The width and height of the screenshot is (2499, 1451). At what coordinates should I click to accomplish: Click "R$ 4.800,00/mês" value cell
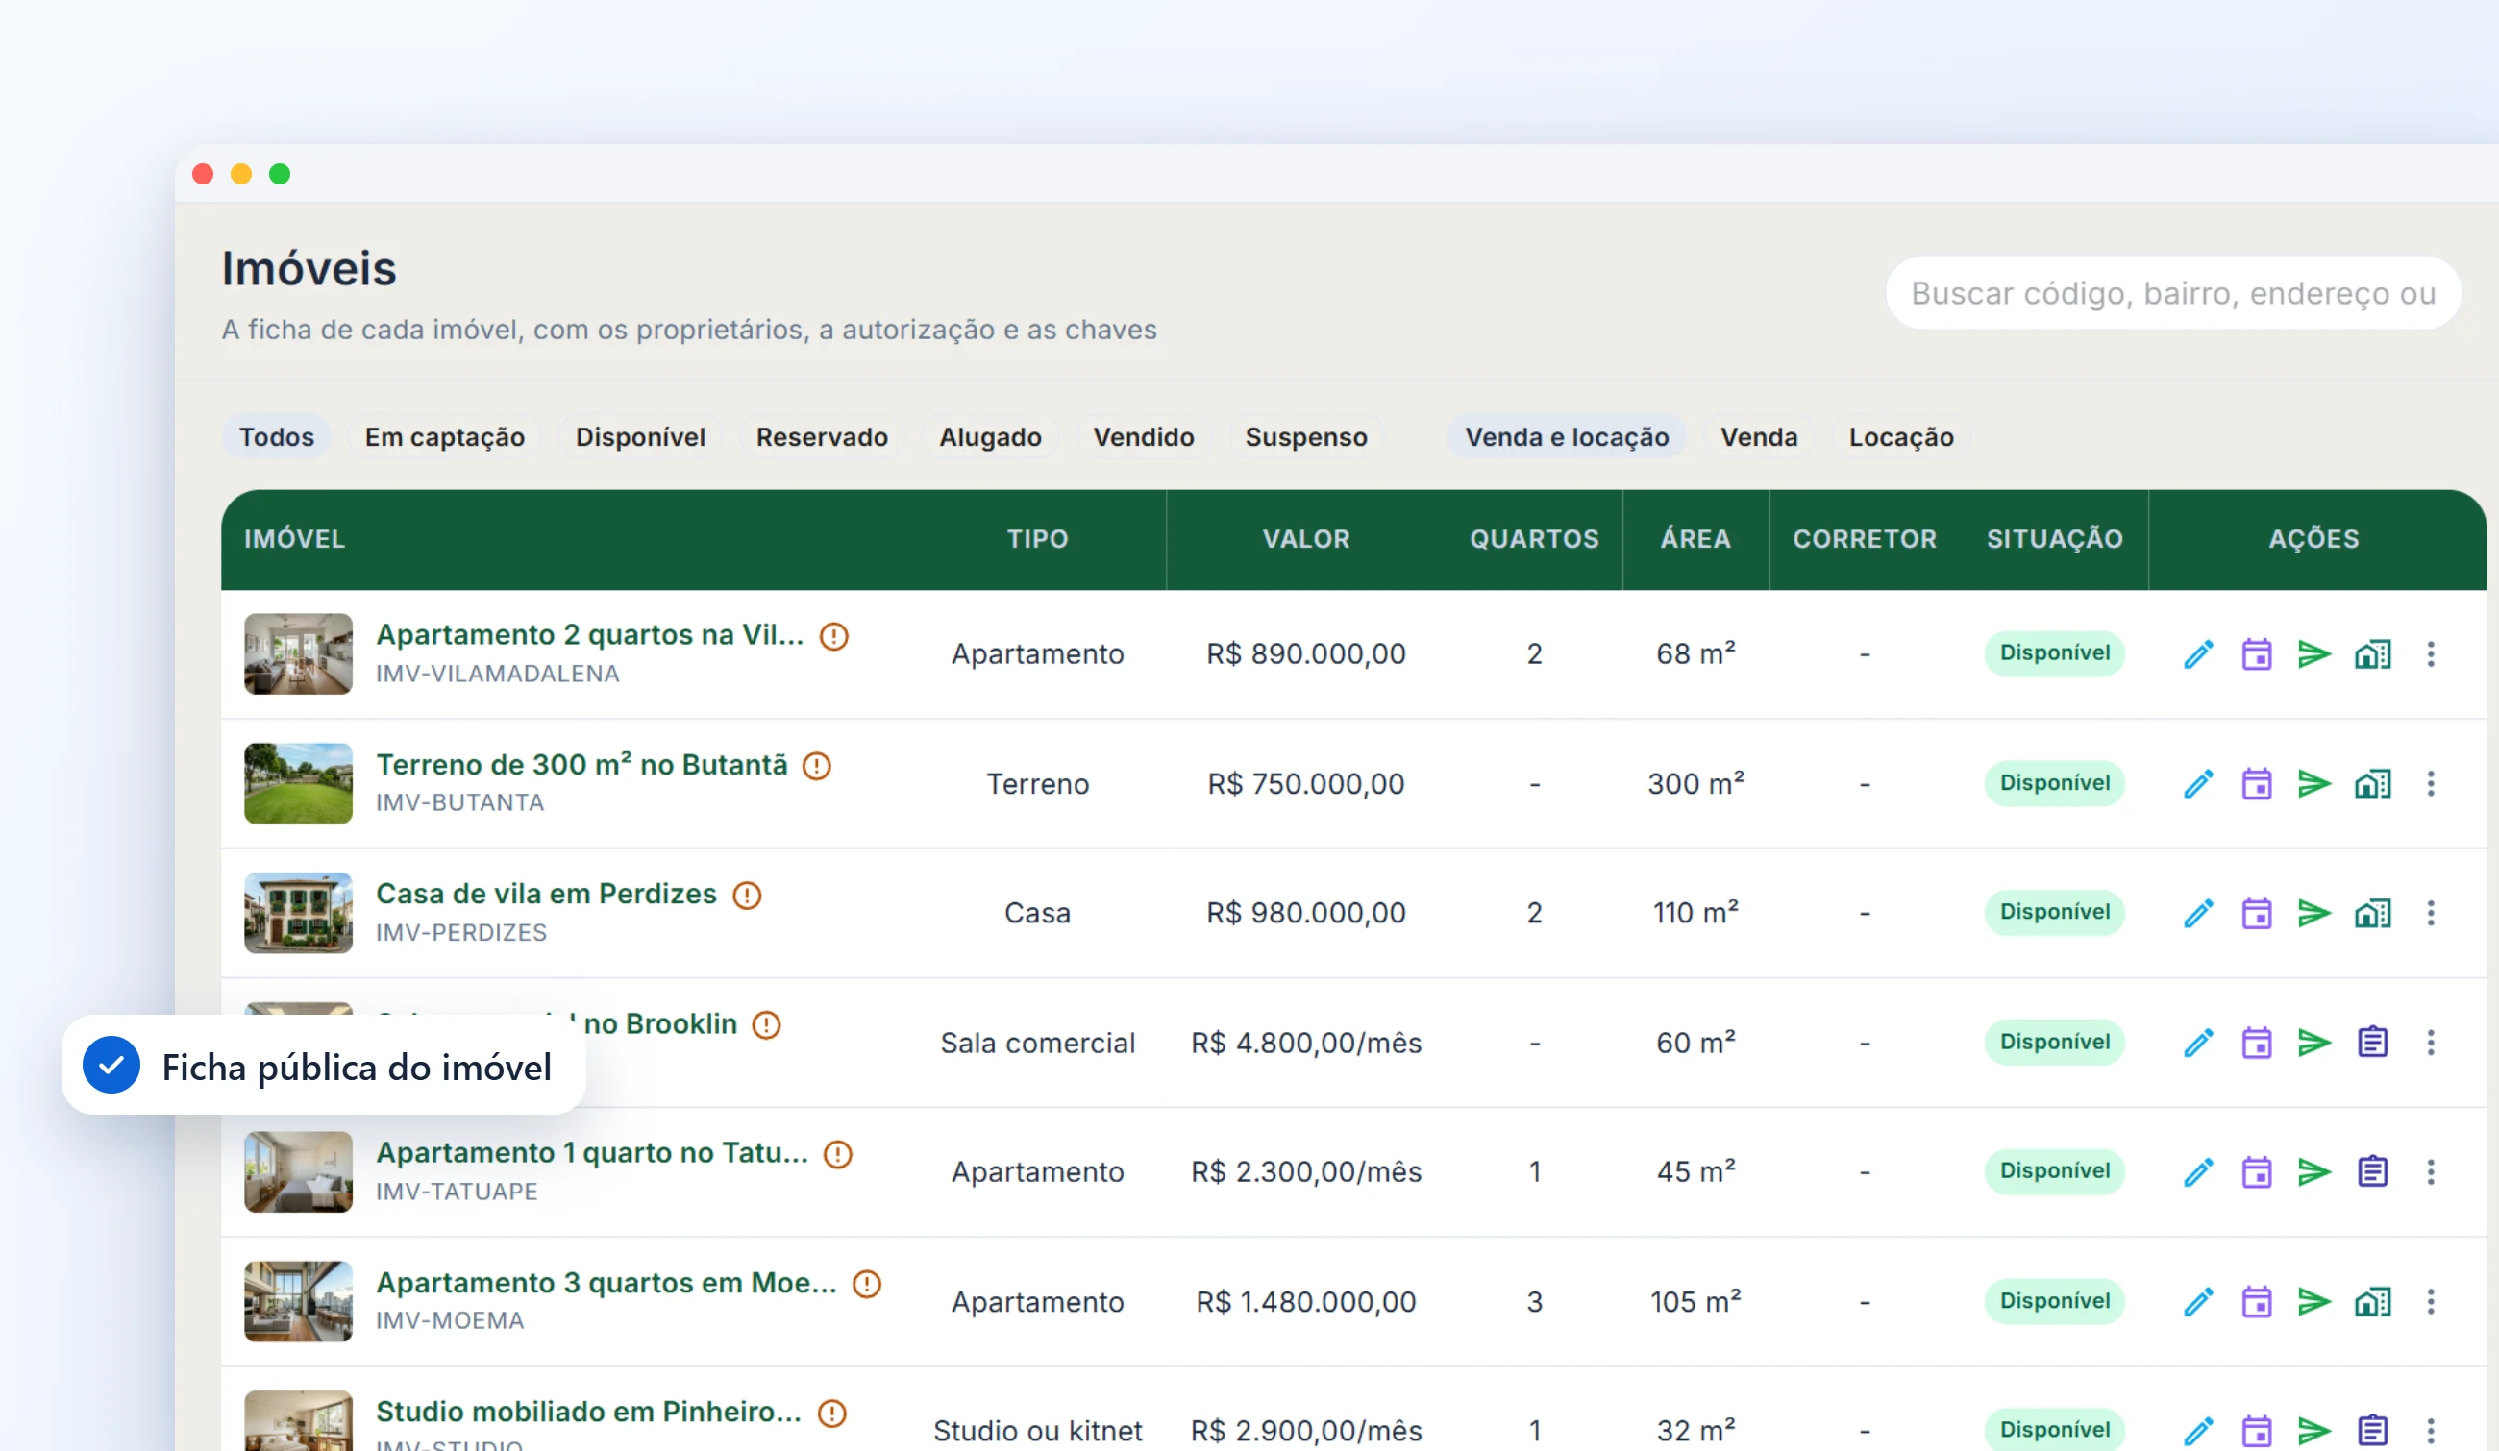(x=1305, y=1043)
